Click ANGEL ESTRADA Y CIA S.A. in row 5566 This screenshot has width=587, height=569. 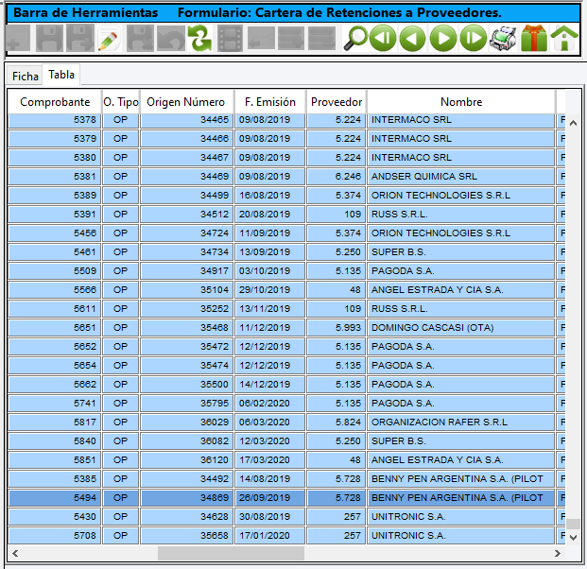461,290
